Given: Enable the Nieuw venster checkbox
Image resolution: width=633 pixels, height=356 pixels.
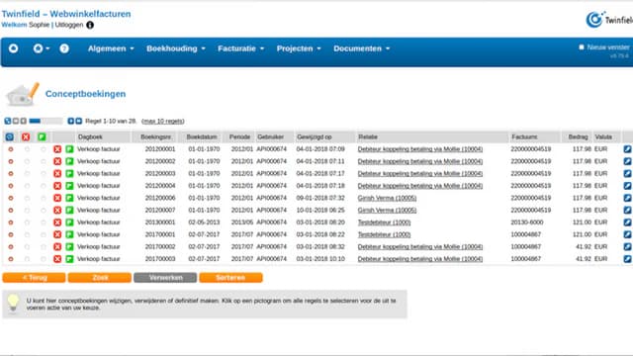Looking at the screenshot, I should [582, 47].
